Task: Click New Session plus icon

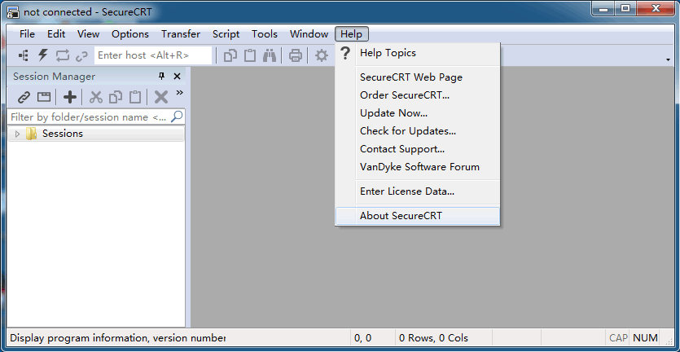Action: click(x=70, y=97)
